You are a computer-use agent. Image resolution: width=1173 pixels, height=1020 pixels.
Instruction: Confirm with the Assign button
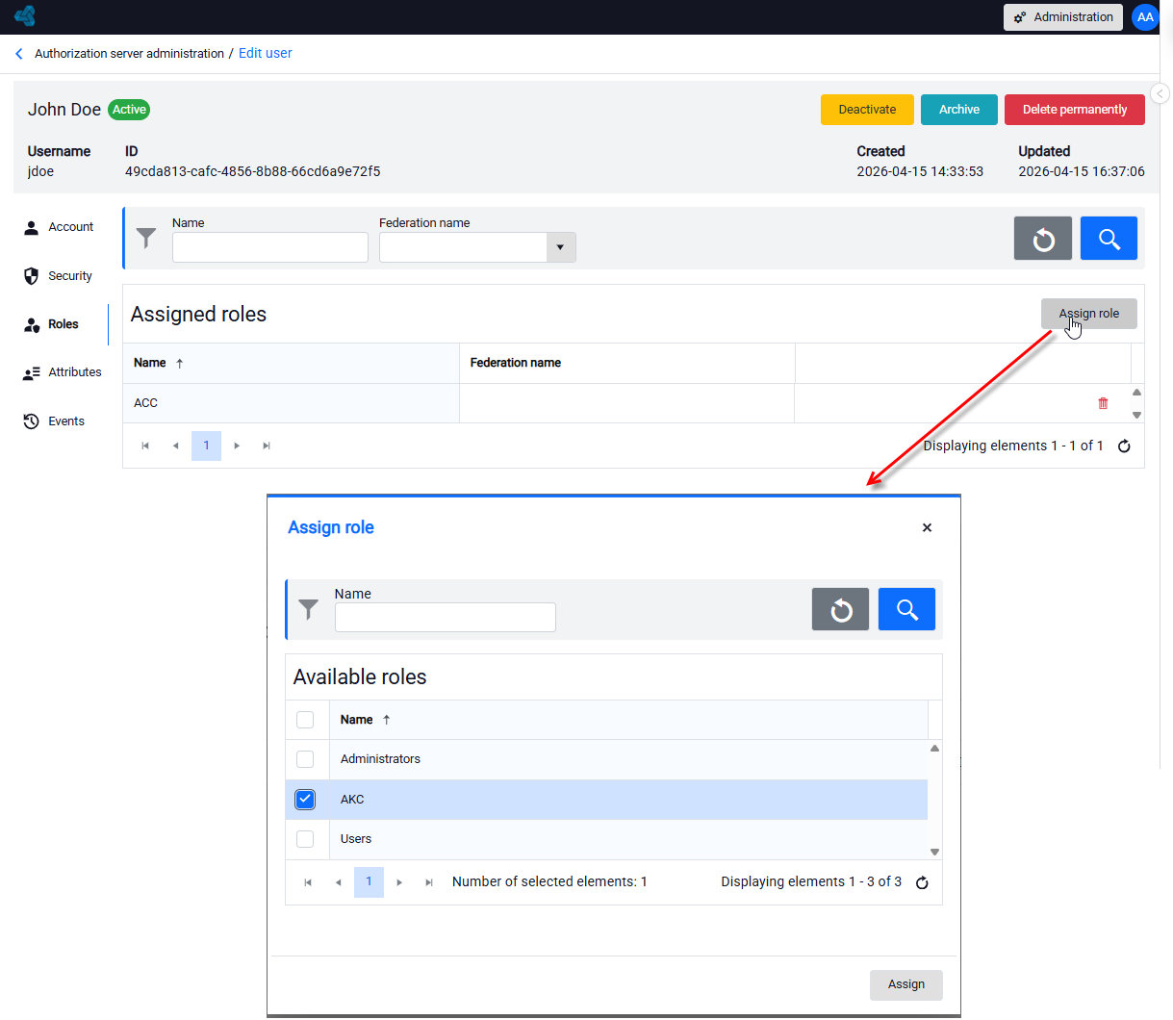coord(906,984)
